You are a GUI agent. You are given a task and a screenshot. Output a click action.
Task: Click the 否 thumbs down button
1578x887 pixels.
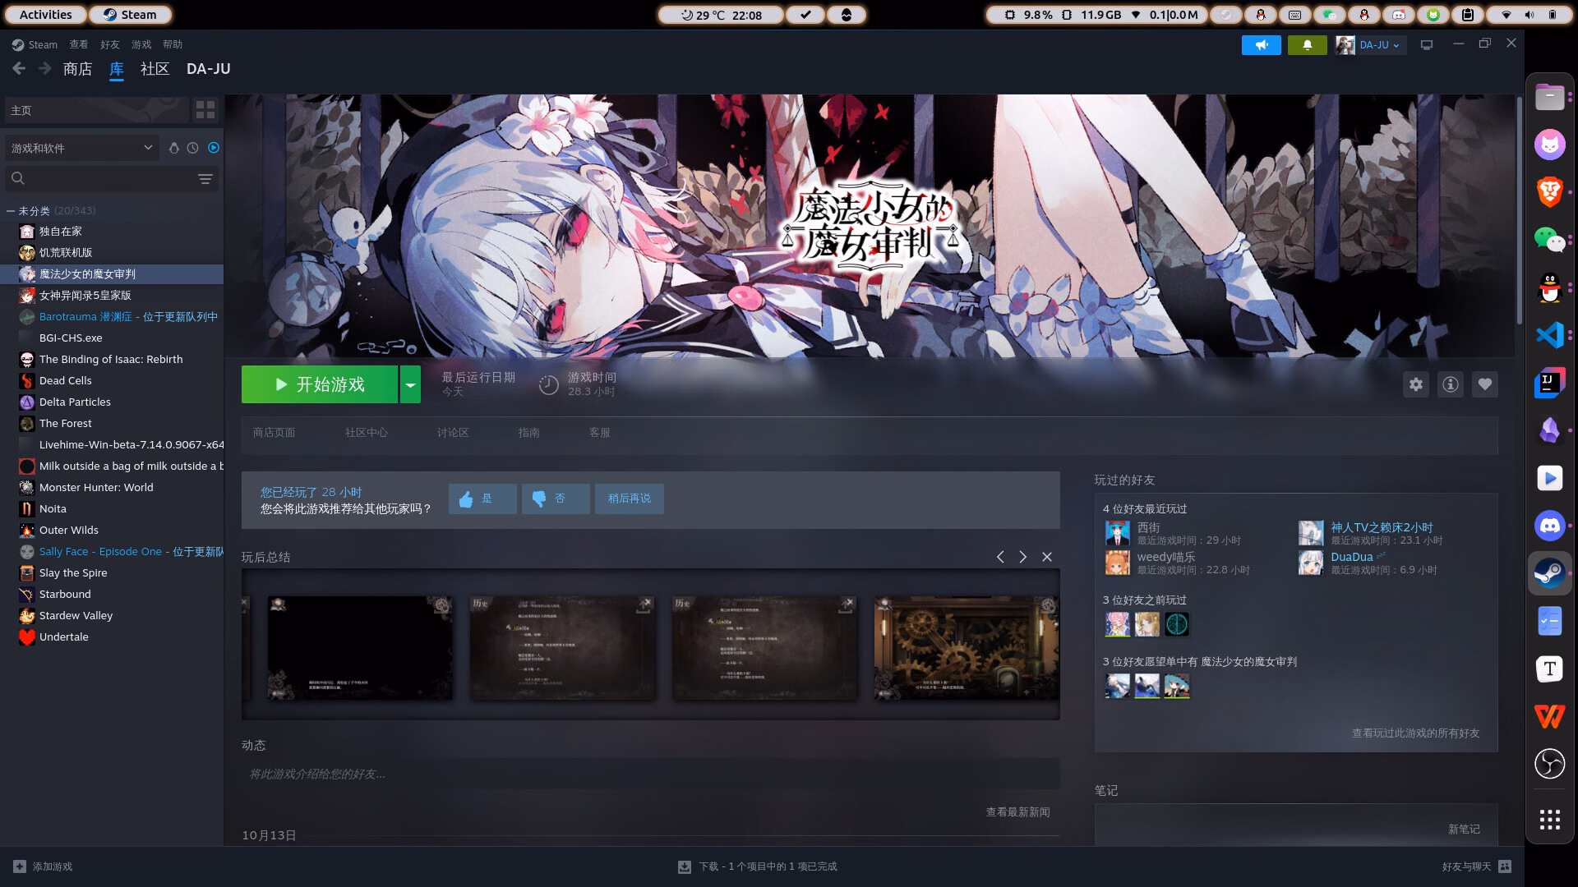pyautogui.click(x=556, y=499)
